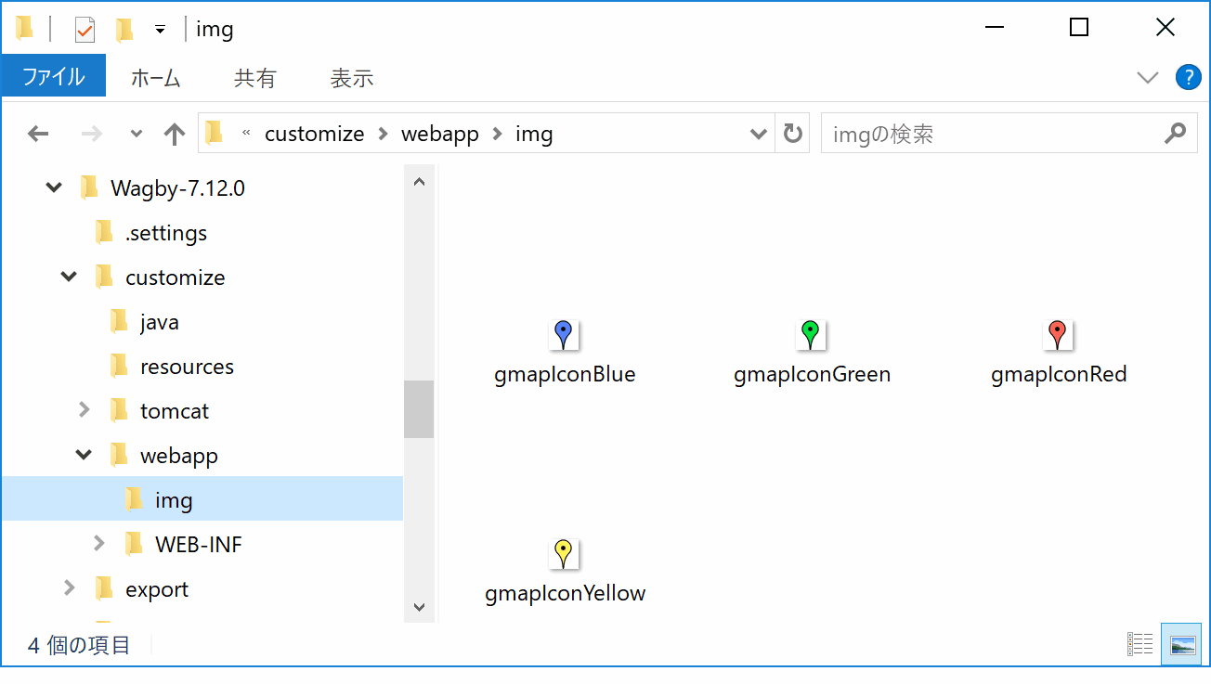1211x684 pixels.
Task: Go back with the left arrow
Action: pyautogui.click(x=38, y=134)
